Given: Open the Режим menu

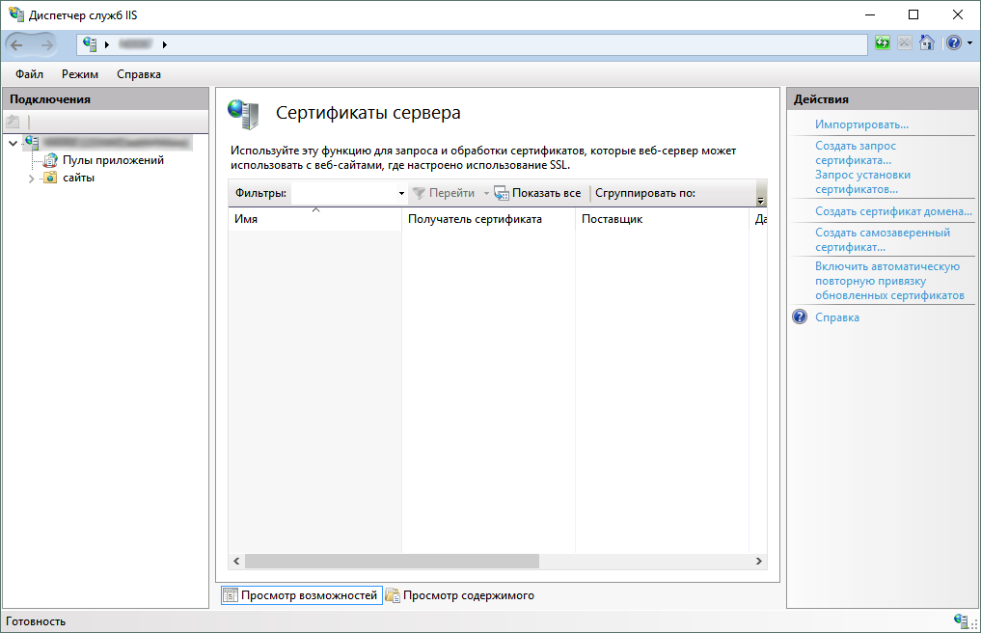Looking at the screenshot, I should tap(80, 74).
